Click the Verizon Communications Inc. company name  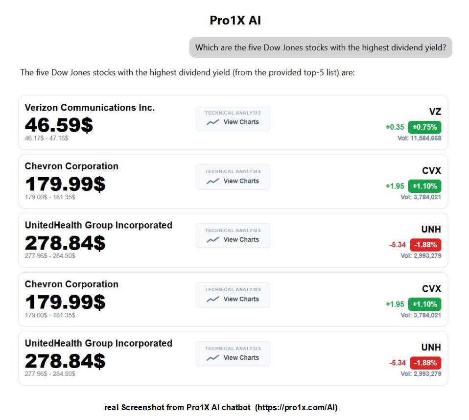90,108
